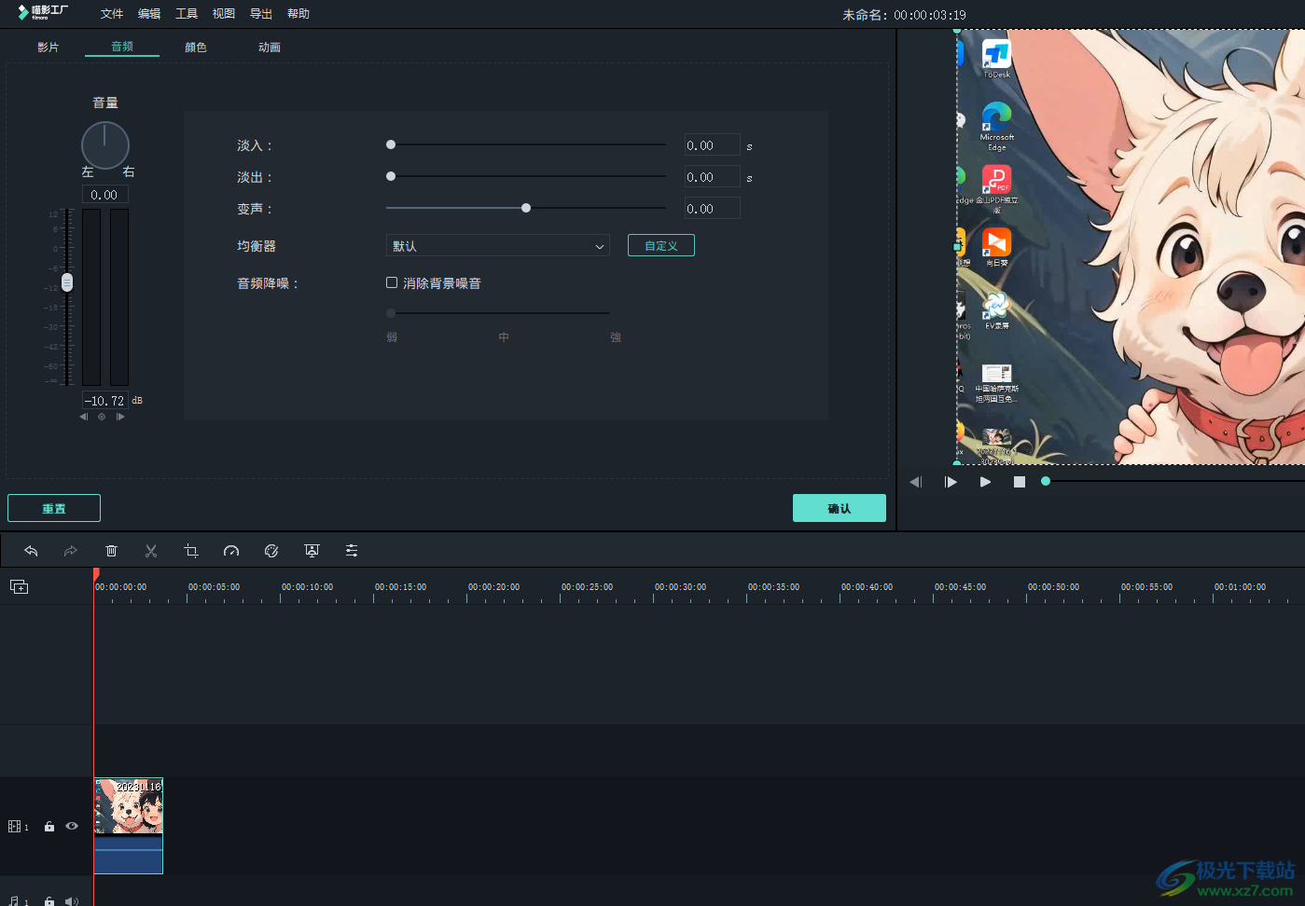Click the 淡出 value field showing 0.00
Viewport: 1305px width, 906px height.
[713, 177]
